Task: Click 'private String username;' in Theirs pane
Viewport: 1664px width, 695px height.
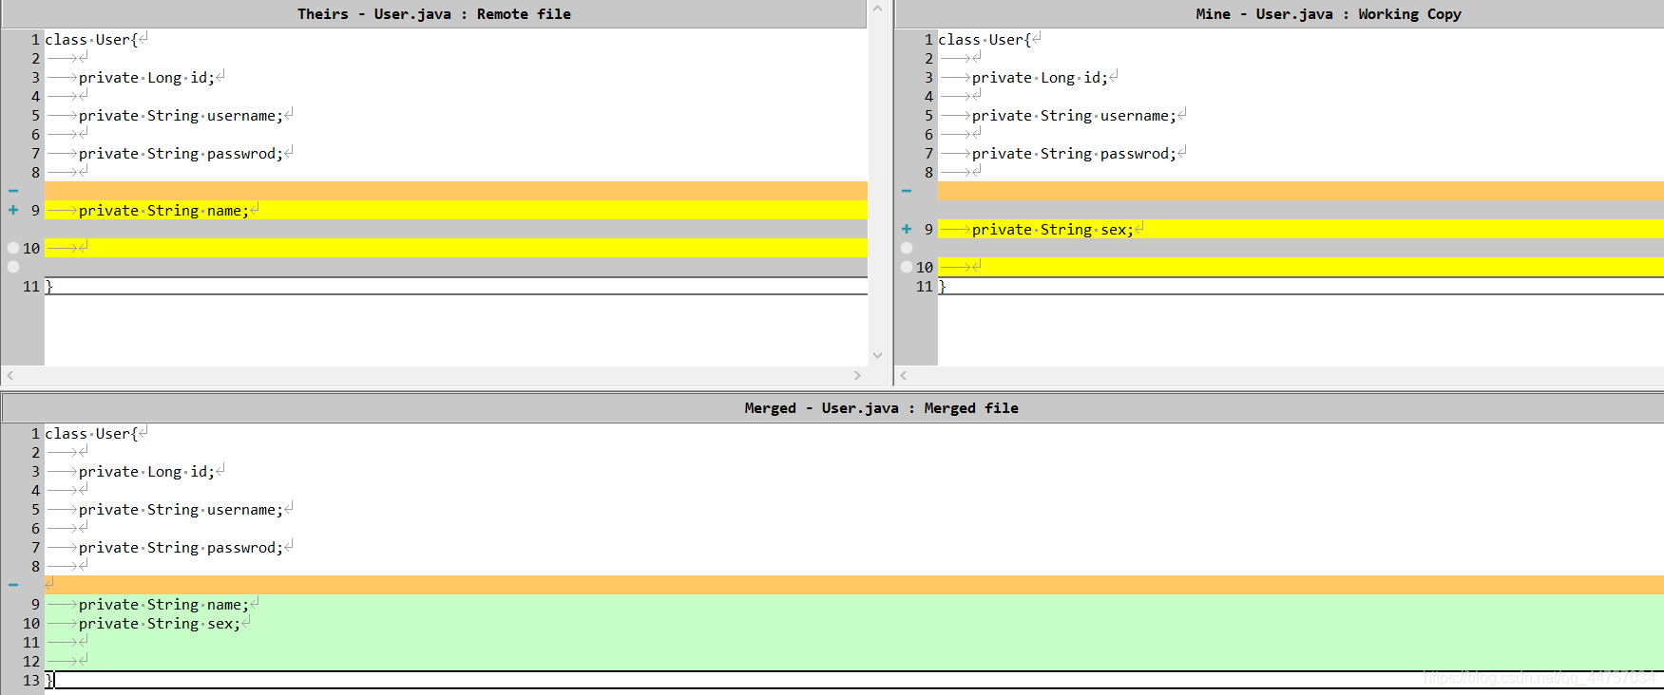Action: (181, 116)
